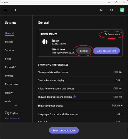128x139 pixels.
Task: Click the Logout button
Action: 84,51
